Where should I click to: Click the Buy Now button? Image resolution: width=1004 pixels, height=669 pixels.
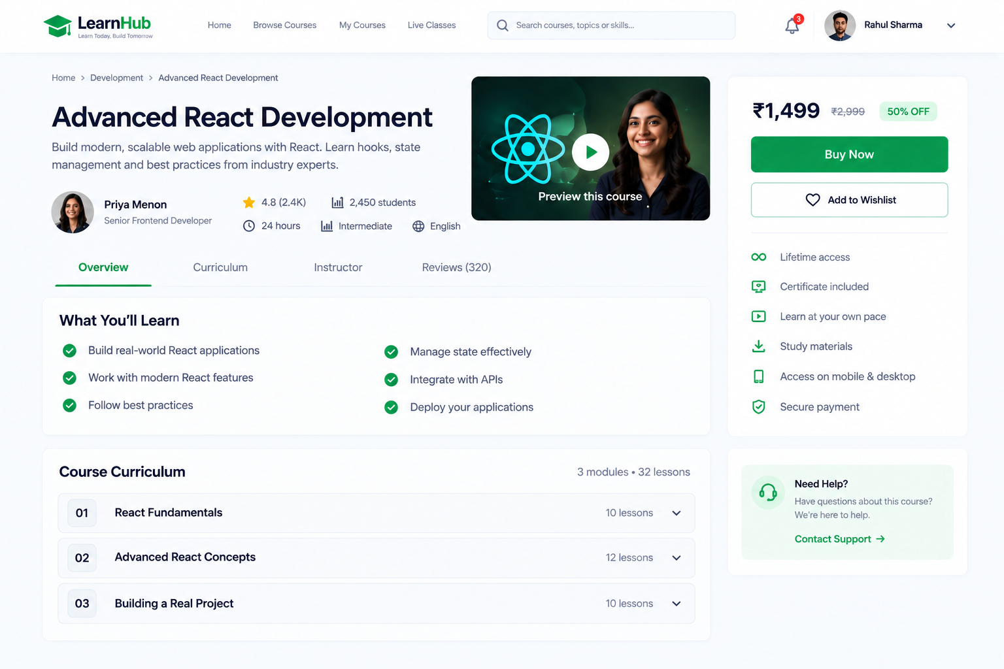point(849,154)
